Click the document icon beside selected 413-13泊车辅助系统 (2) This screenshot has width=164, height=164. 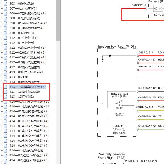coord(5,87)
